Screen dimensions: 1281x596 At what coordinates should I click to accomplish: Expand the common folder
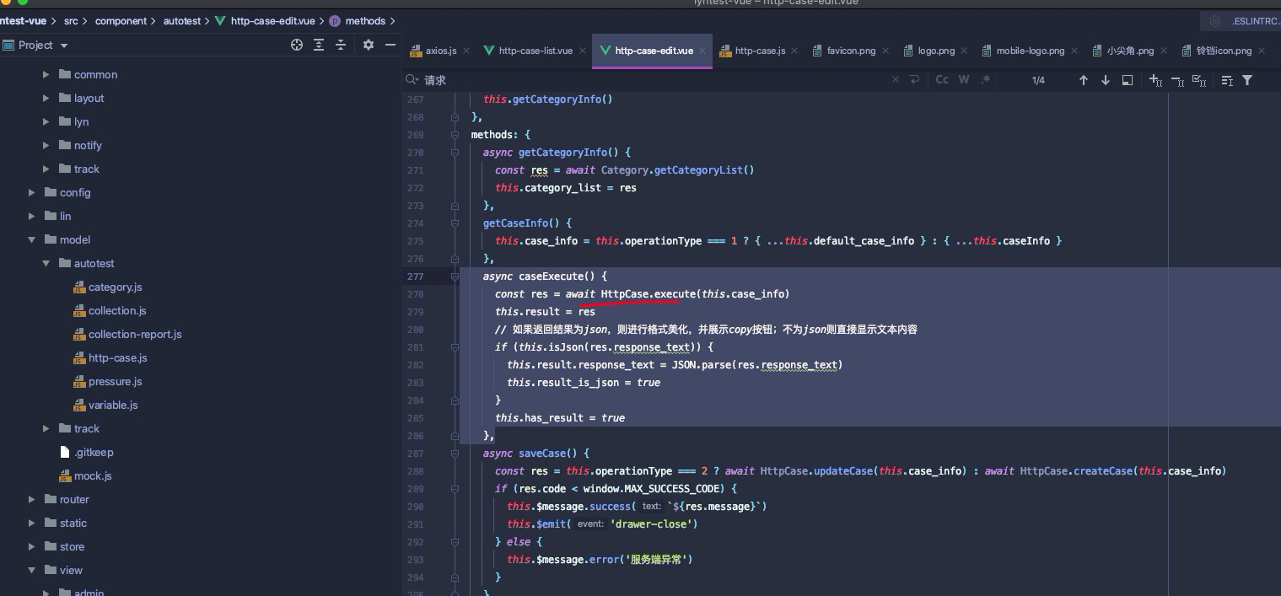[46, 74]
